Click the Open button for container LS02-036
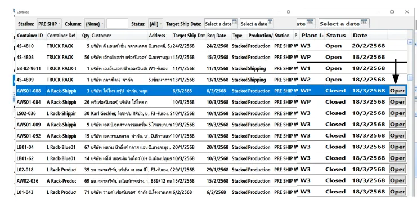Image resolution: width=417 pixels, height=203 pixels. pos(397,113)
